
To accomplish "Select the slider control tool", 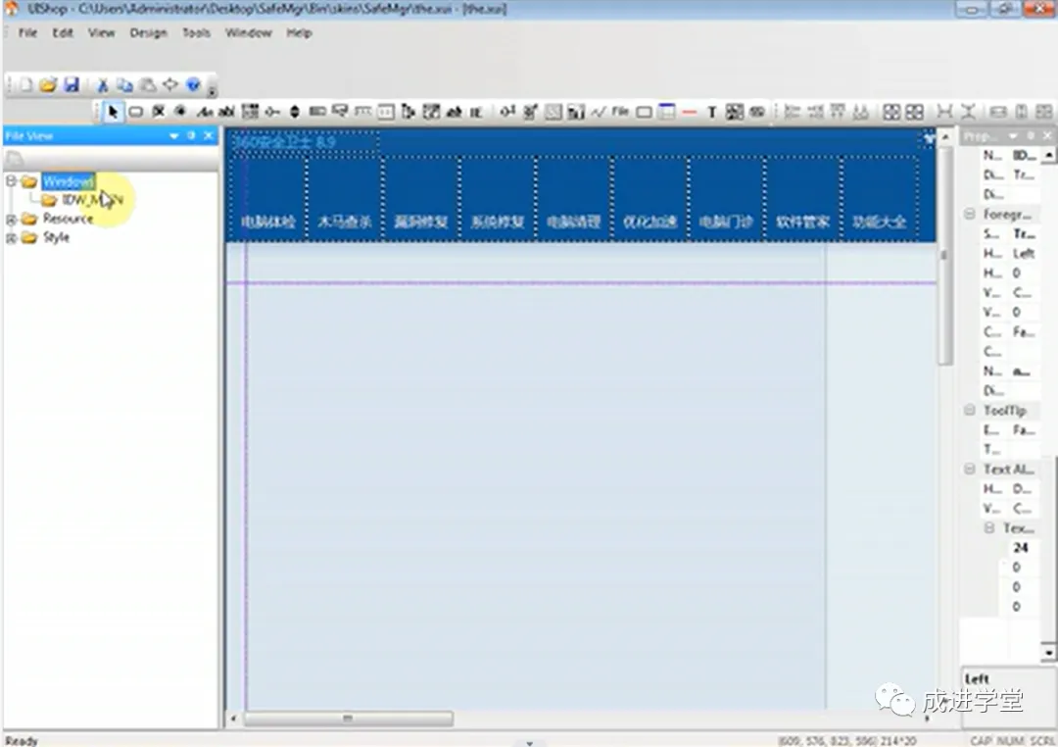I will coord(272,112).
